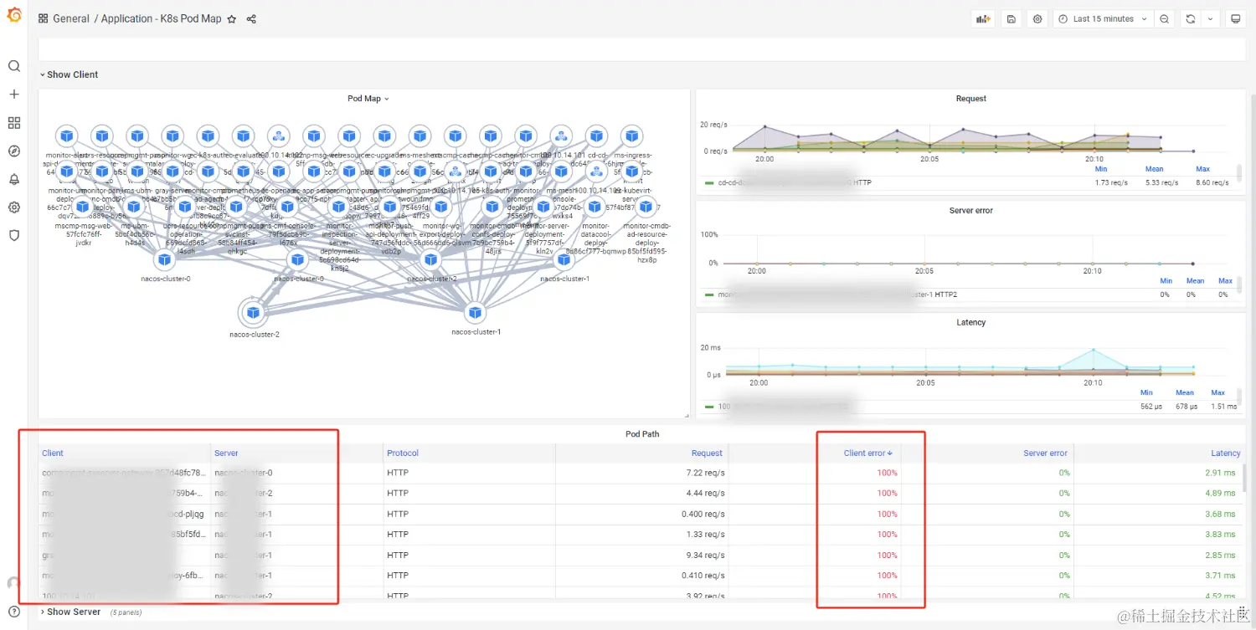The image size is (1256, 630).
Task: Select the lower nacos-cluster-2 pod node
Action: coord(254,314)
